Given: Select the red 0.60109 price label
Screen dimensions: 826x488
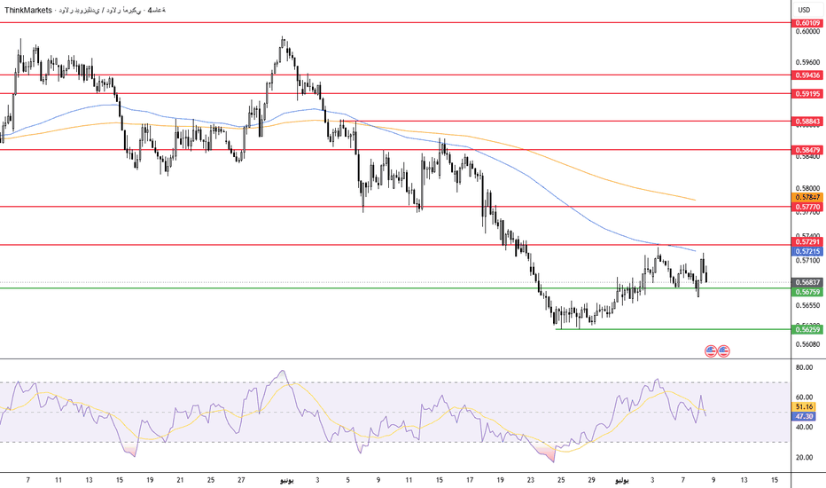Looking at the screenshot, I should [807, 23].
